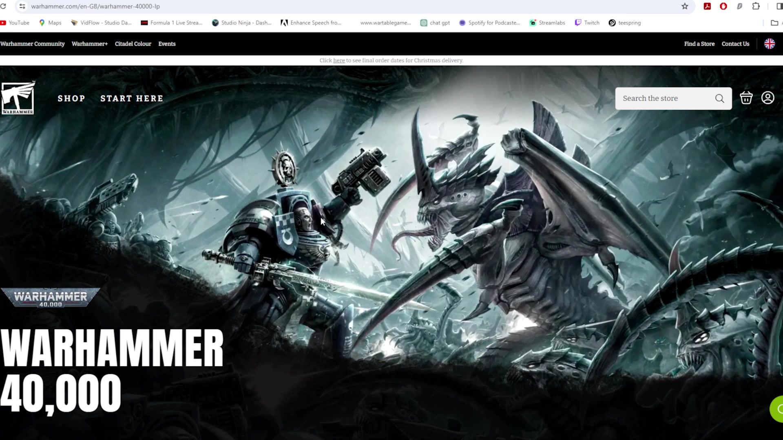783x440 pixels.
Task: Open the Formula 1 Live Strea... bookmark
Action: pos(172,23)
